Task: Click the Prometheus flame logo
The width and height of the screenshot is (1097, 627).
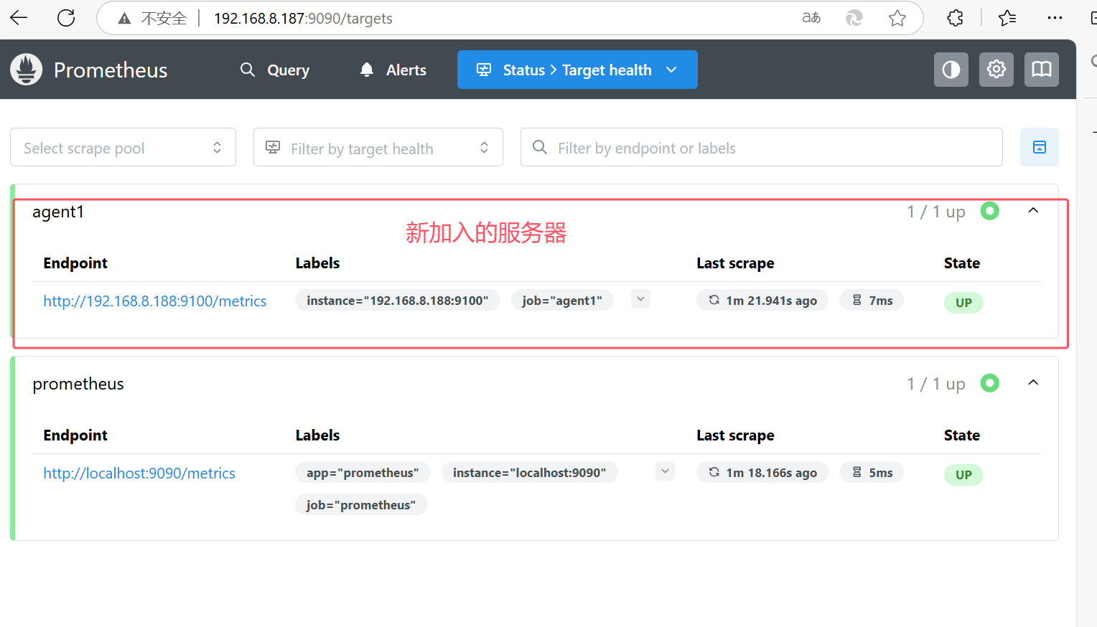Action: coord(27,70)
